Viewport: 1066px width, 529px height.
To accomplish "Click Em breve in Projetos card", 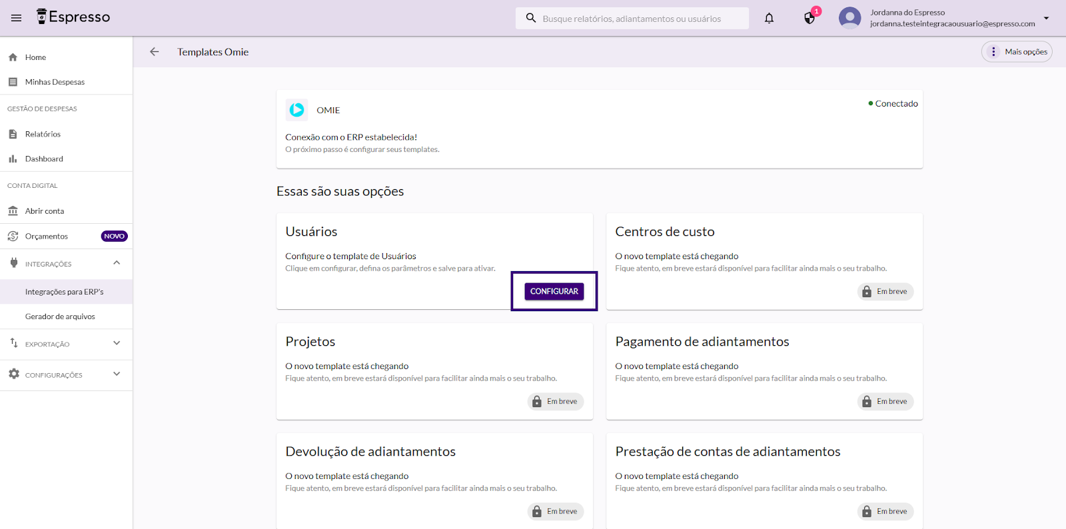I will (x=556, y=401).
